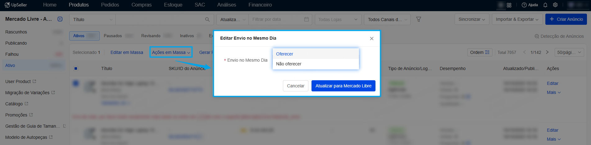Viewport: 591px width, 145px height.
Task: Open the settings gear icon
Action: [x=555, y=5]
